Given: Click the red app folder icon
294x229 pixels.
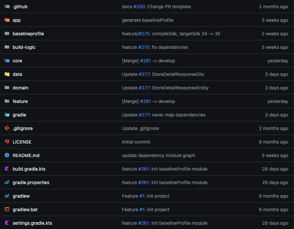Looking at the screenshot, I should [7, 20].
